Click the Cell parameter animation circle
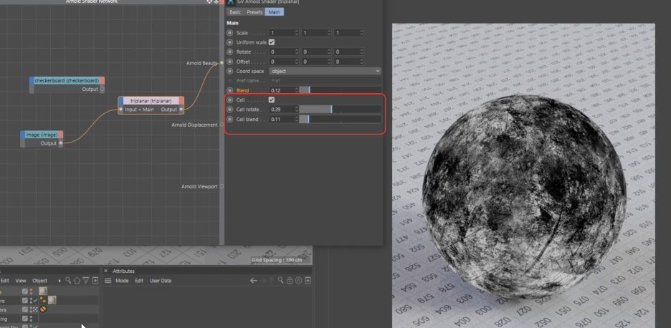This screenshot has width=671, height=328. [230, 100]
